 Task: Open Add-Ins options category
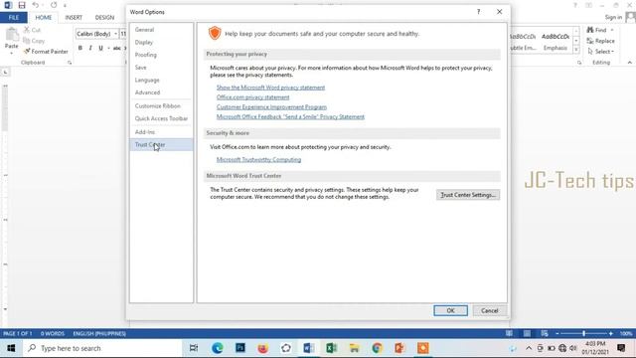click(161, 132)
